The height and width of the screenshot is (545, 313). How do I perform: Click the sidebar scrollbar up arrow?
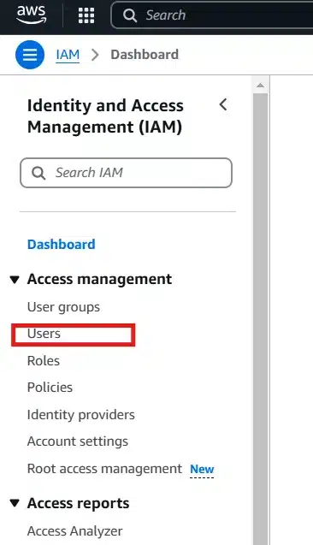(261, 86)
